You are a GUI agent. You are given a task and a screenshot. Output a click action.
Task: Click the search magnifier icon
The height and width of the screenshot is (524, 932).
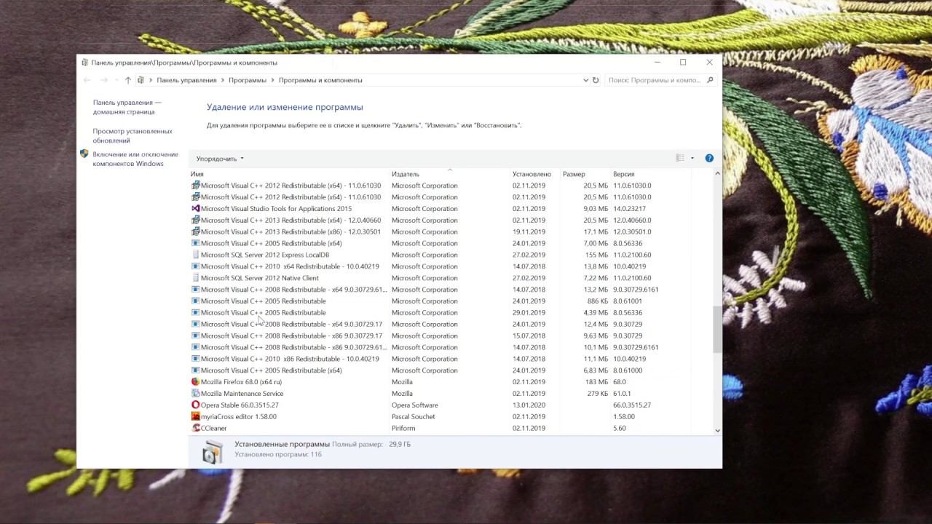point(711,80)
